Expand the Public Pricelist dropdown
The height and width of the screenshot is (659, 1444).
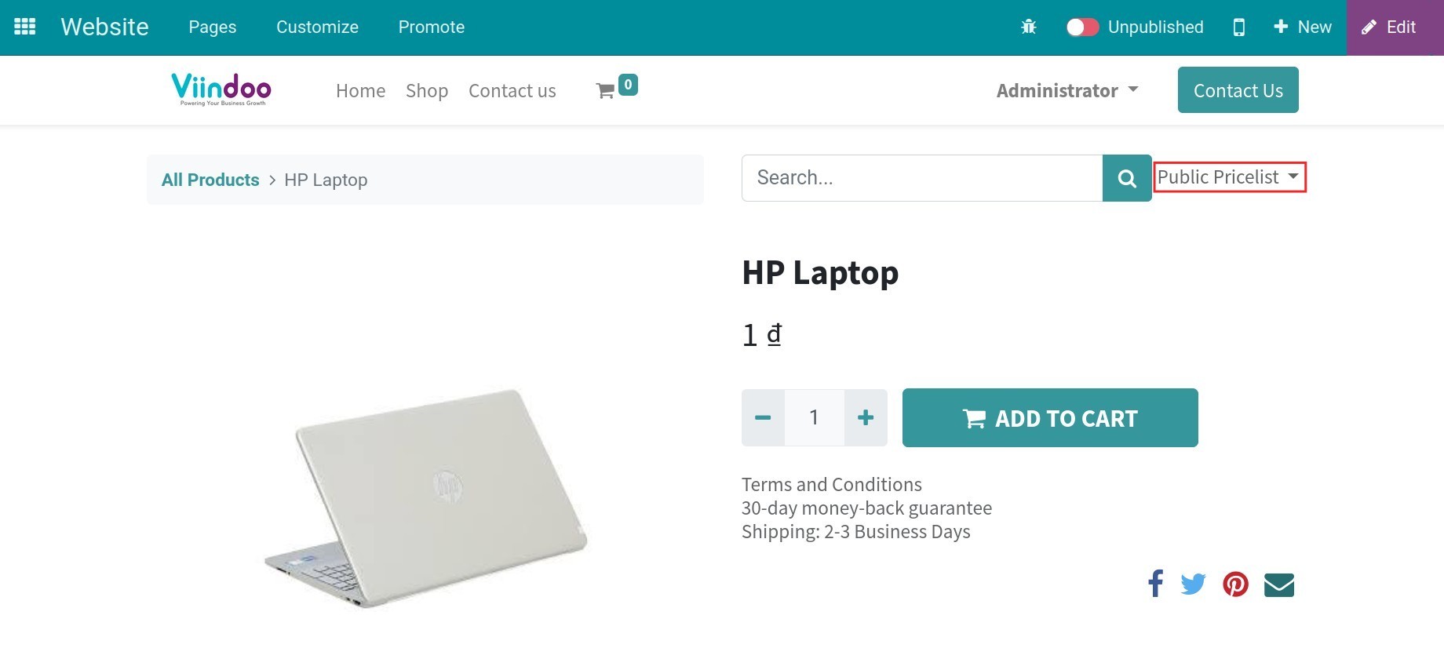pos(1229,177)
